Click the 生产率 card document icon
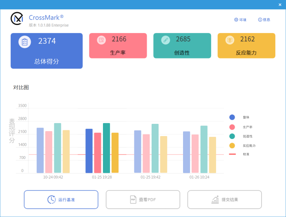This screenshot has height=217, width=286. pos(101,40)
